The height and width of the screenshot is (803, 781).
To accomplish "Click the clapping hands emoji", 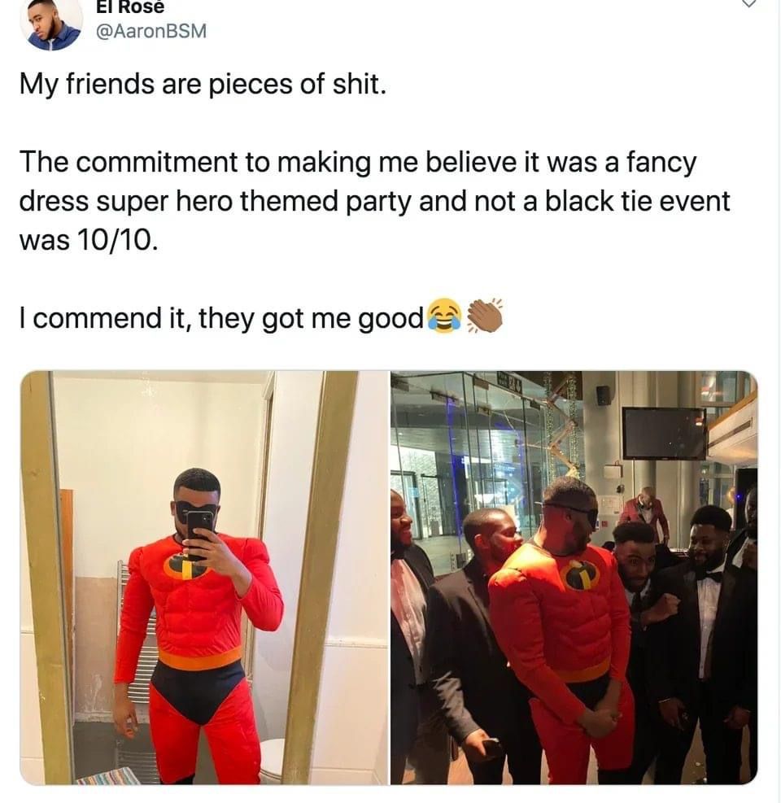I will point(485,316).
